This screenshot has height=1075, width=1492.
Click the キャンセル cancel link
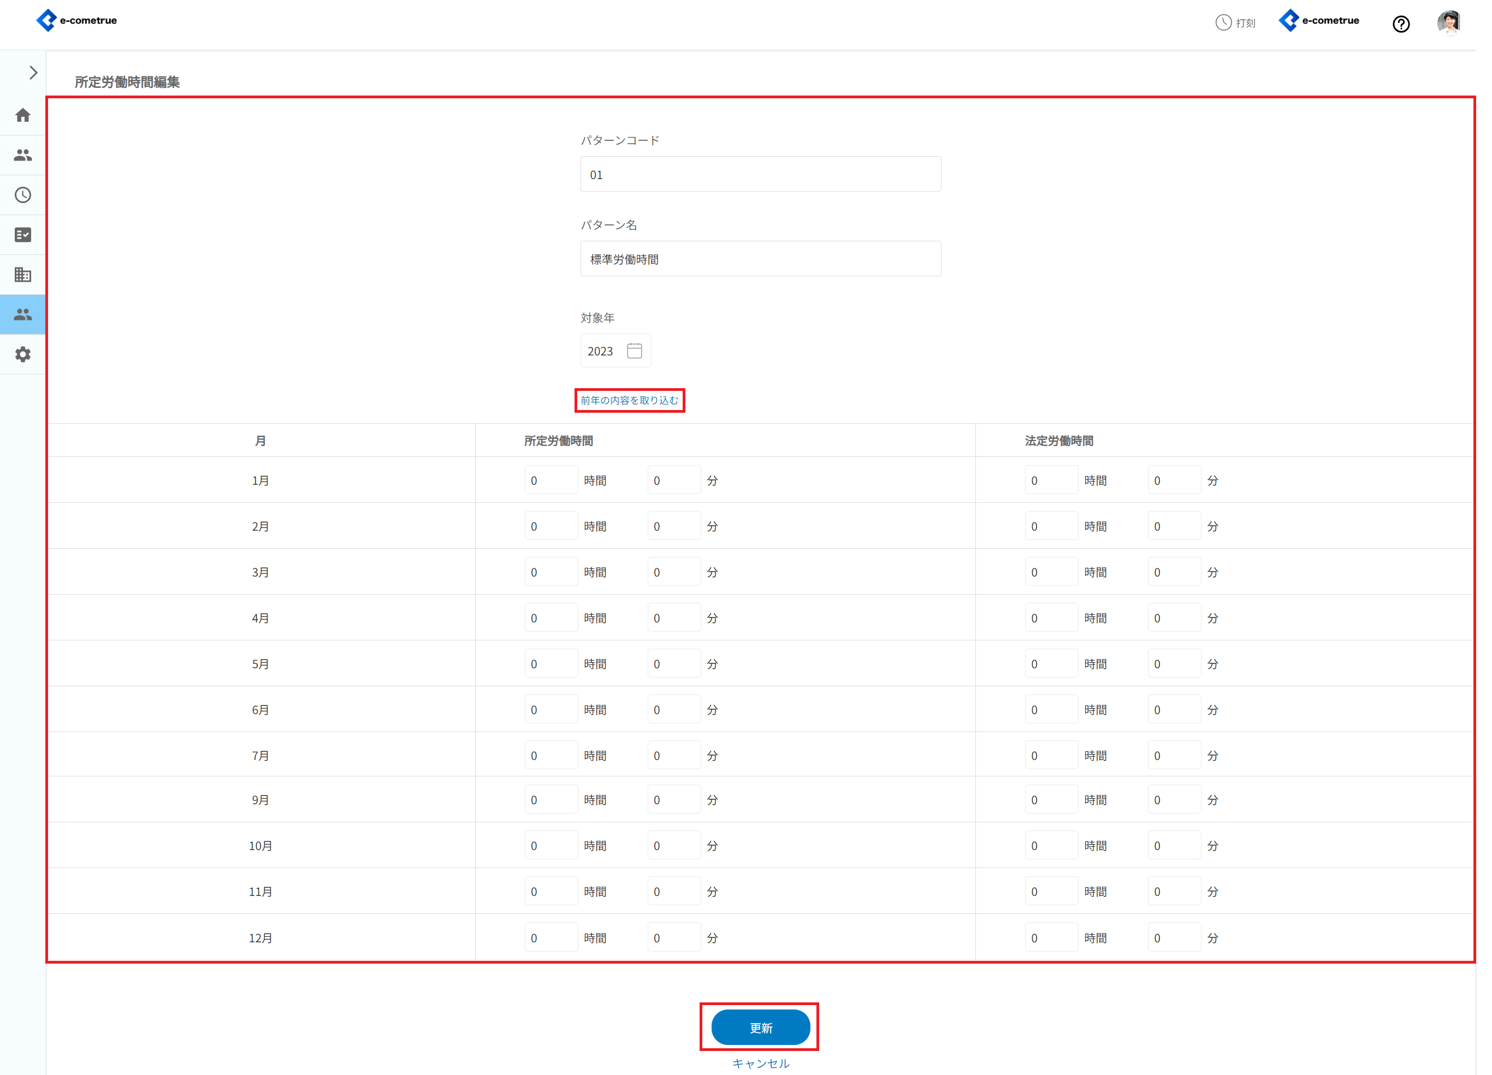point(761,1063)
